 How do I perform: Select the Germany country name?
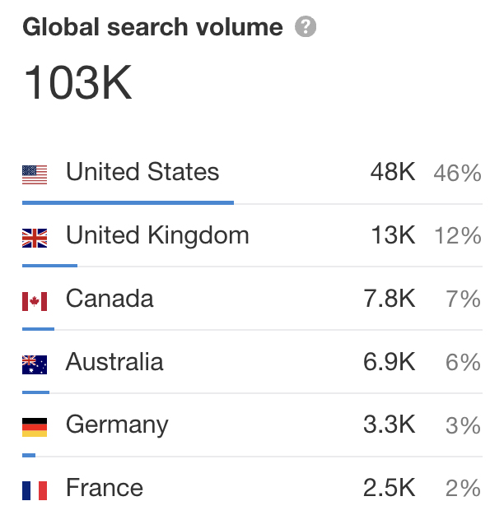point(117,425)
